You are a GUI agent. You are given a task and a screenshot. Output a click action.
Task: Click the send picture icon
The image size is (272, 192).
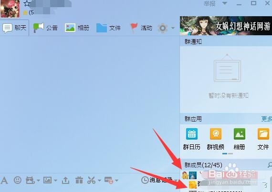47,180
